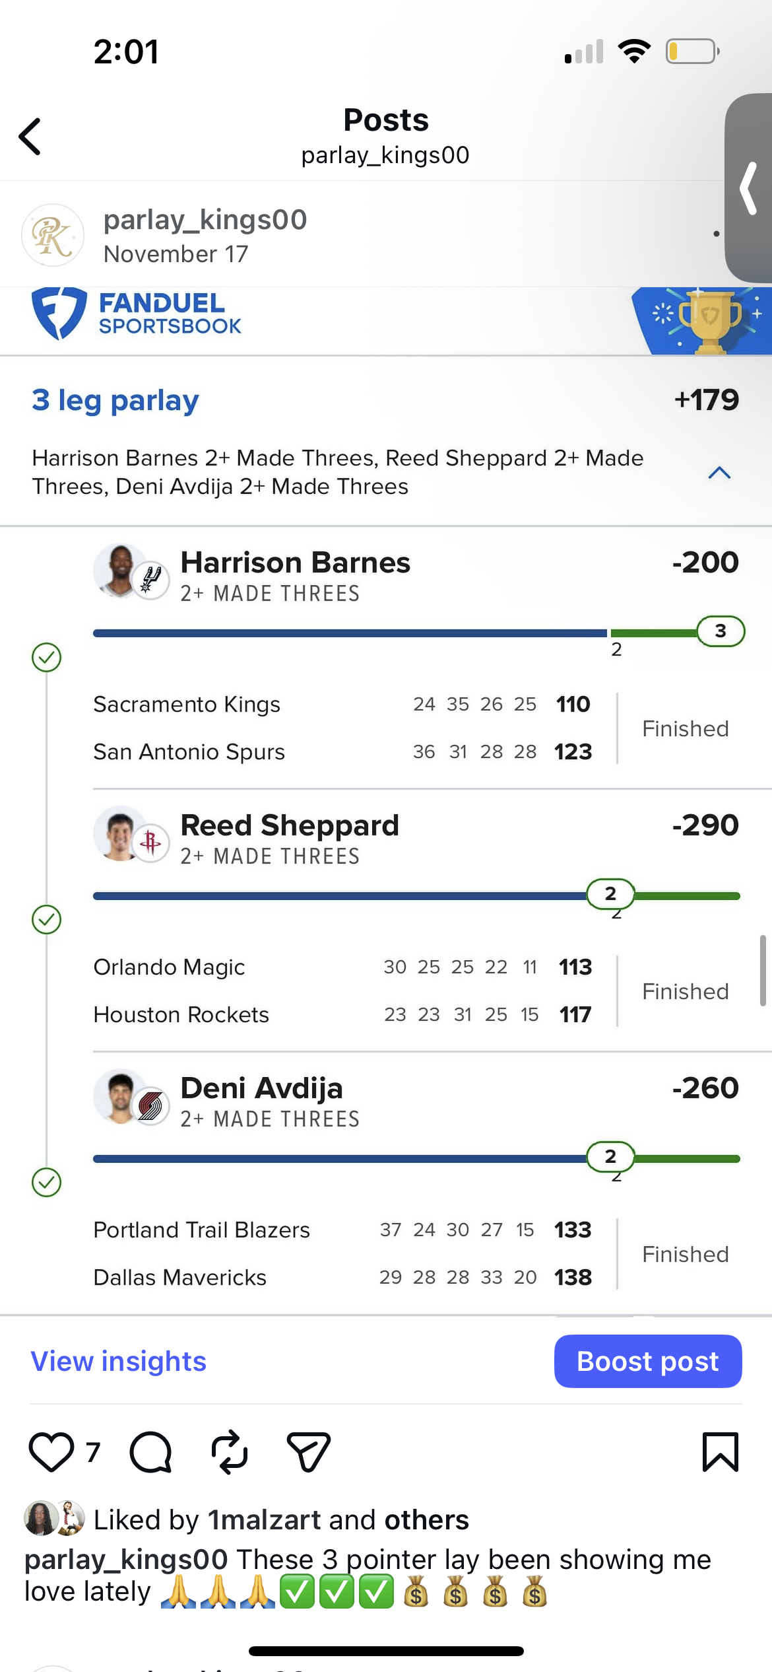
Task: Repost using the circular arrows icon
Action: (x=229, y=1452)
